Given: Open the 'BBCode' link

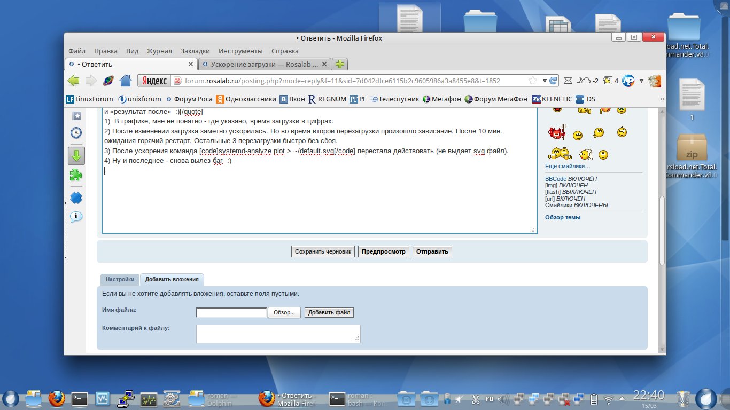Looking at the screenshot, I should [556, 179].
